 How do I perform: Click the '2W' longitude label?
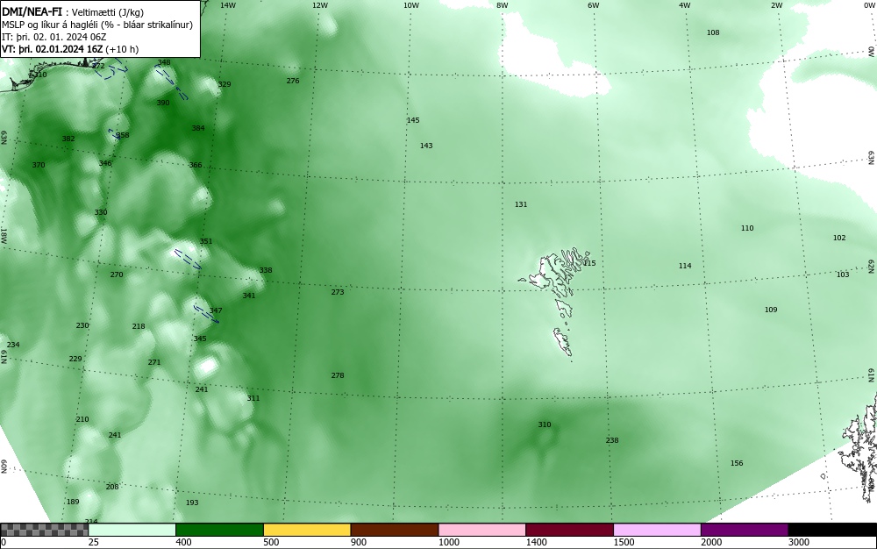[x=776, y=5]
